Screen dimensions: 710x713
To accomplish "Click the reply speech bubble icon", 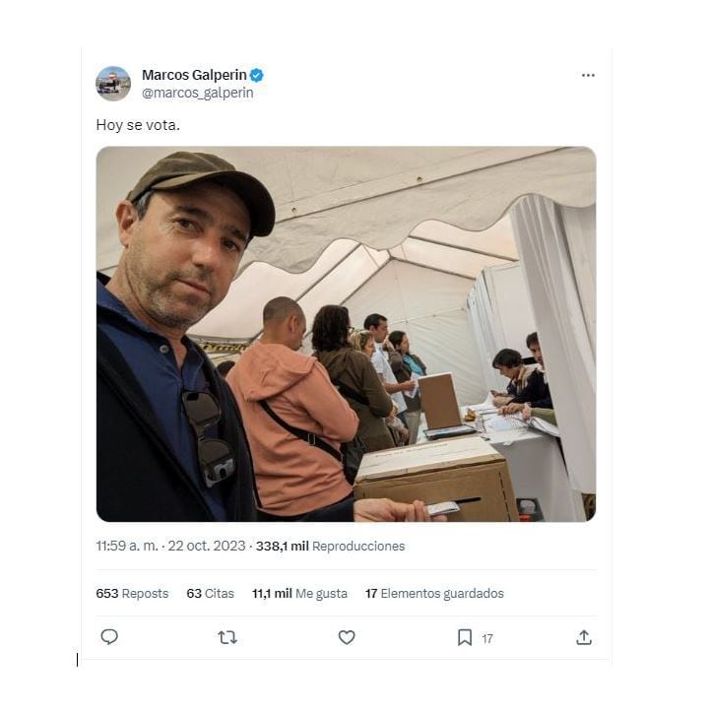I will (x=109, y=637).
